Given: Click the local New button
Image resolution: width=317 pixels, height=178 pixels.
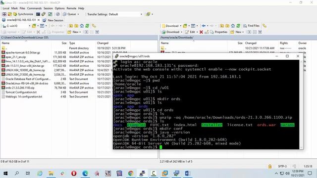Looking at the screenshot, I should tap(74, 32).
